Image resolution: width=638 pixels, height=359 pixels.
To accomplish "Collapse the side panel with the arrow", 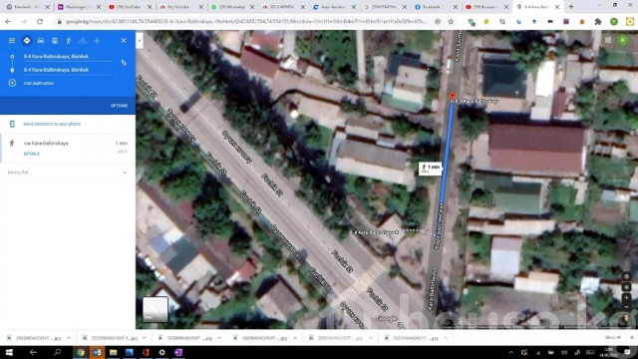I will tap(140, 41).
